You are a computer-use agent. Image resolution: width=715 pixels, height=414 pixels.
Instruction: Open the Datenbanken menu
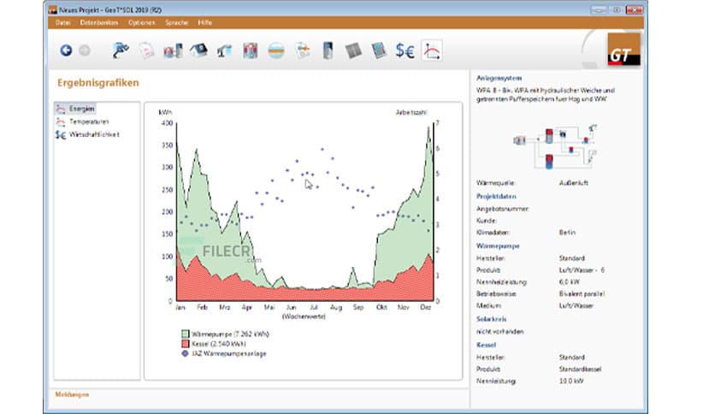[x=99, y=22]
